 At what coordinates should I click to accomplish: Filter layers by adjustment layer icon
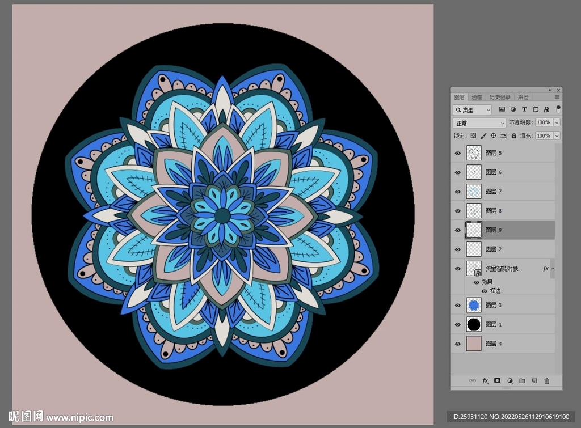513,109
